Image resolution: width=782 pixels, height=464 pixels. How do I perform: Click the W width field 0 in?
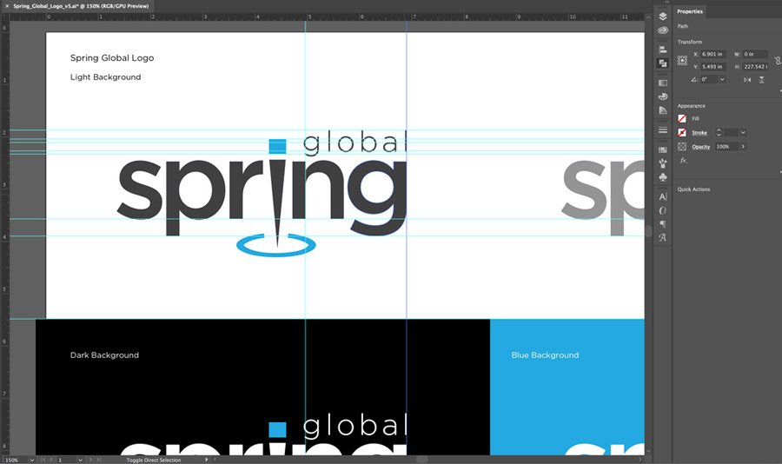[755, 54]
